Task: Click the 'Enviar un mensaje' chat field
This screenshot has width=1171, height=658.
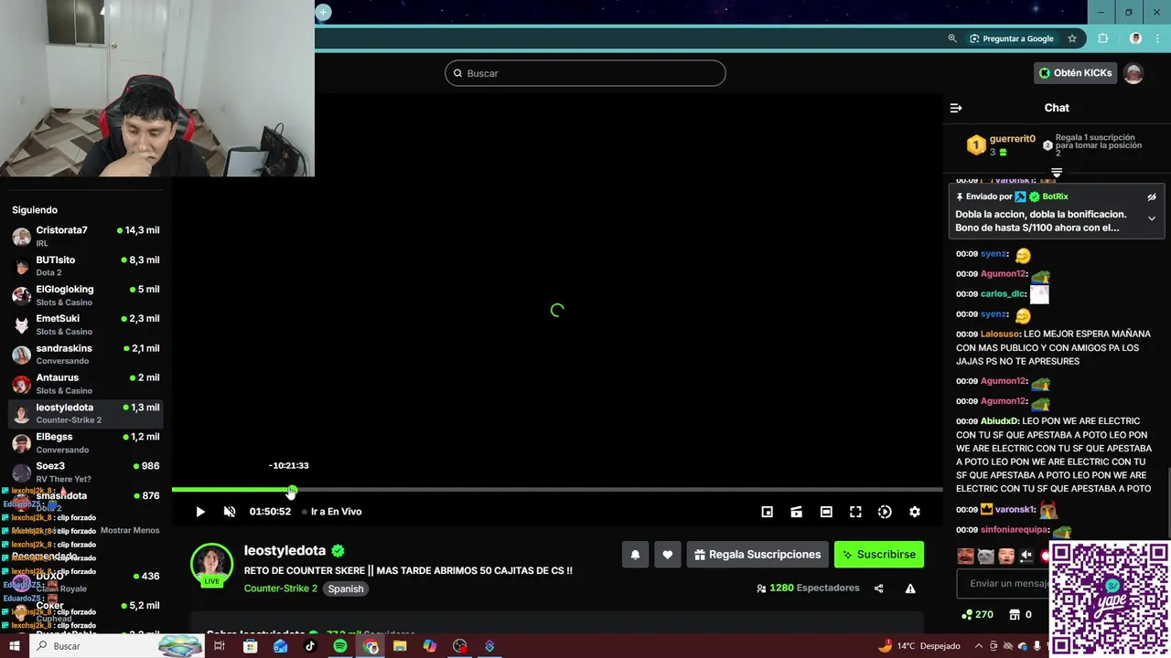Action: 1001,583
